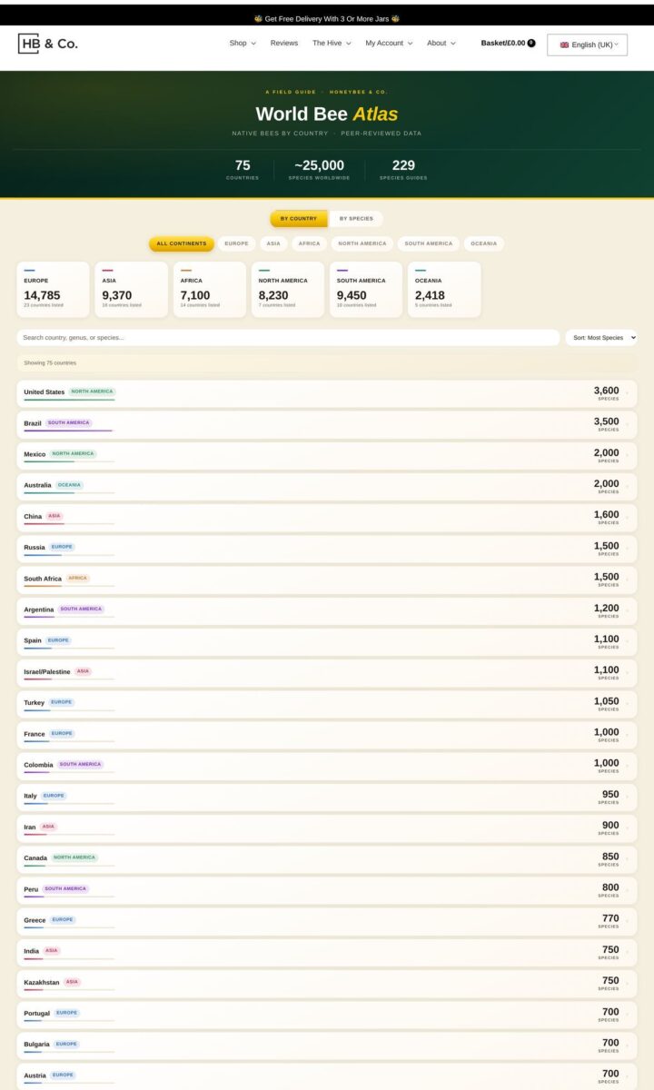
Task: Select the Austria country entry
Action: tap(327, 1076)
